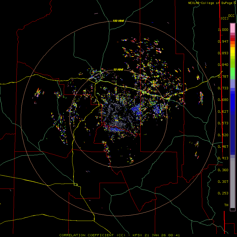Select the 1.000 value on the scale

tap(223, 29)
